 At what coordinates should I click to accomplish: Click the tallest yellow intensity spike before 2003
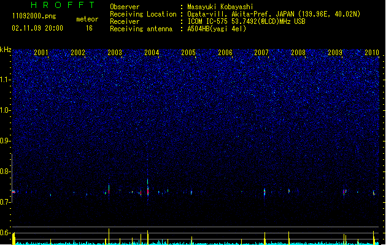coord(109,236)
